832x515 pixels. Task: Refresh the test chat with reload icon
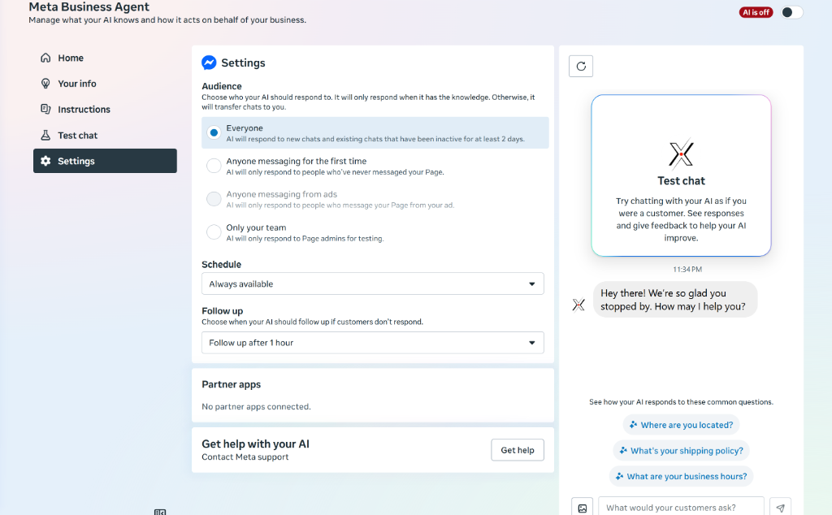coord(581,67)
